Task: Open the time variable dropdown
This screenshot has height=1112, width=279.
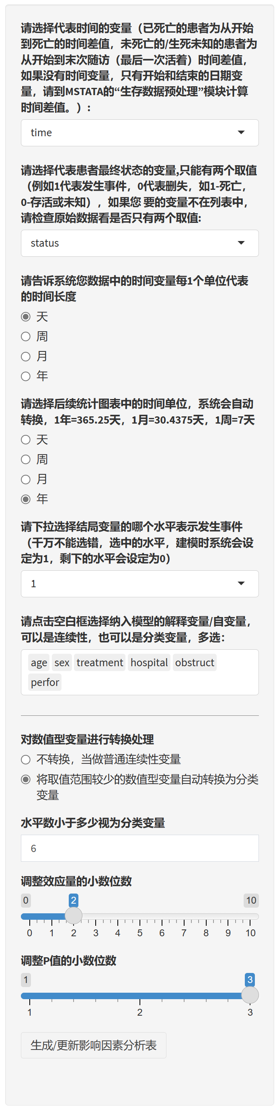Action: tap(139, 133)
